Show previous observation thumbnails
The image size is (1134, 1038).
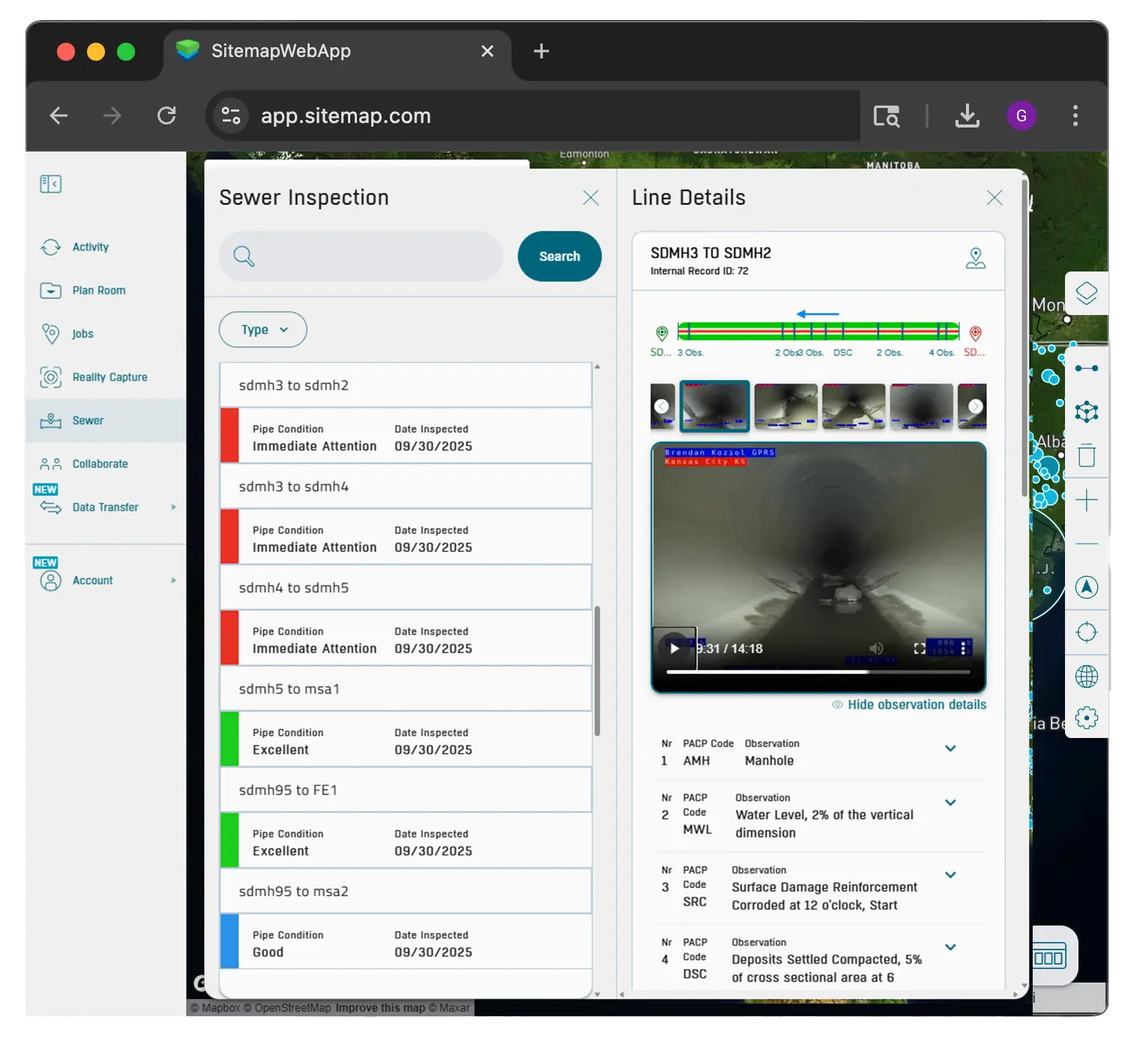[661, 406]
